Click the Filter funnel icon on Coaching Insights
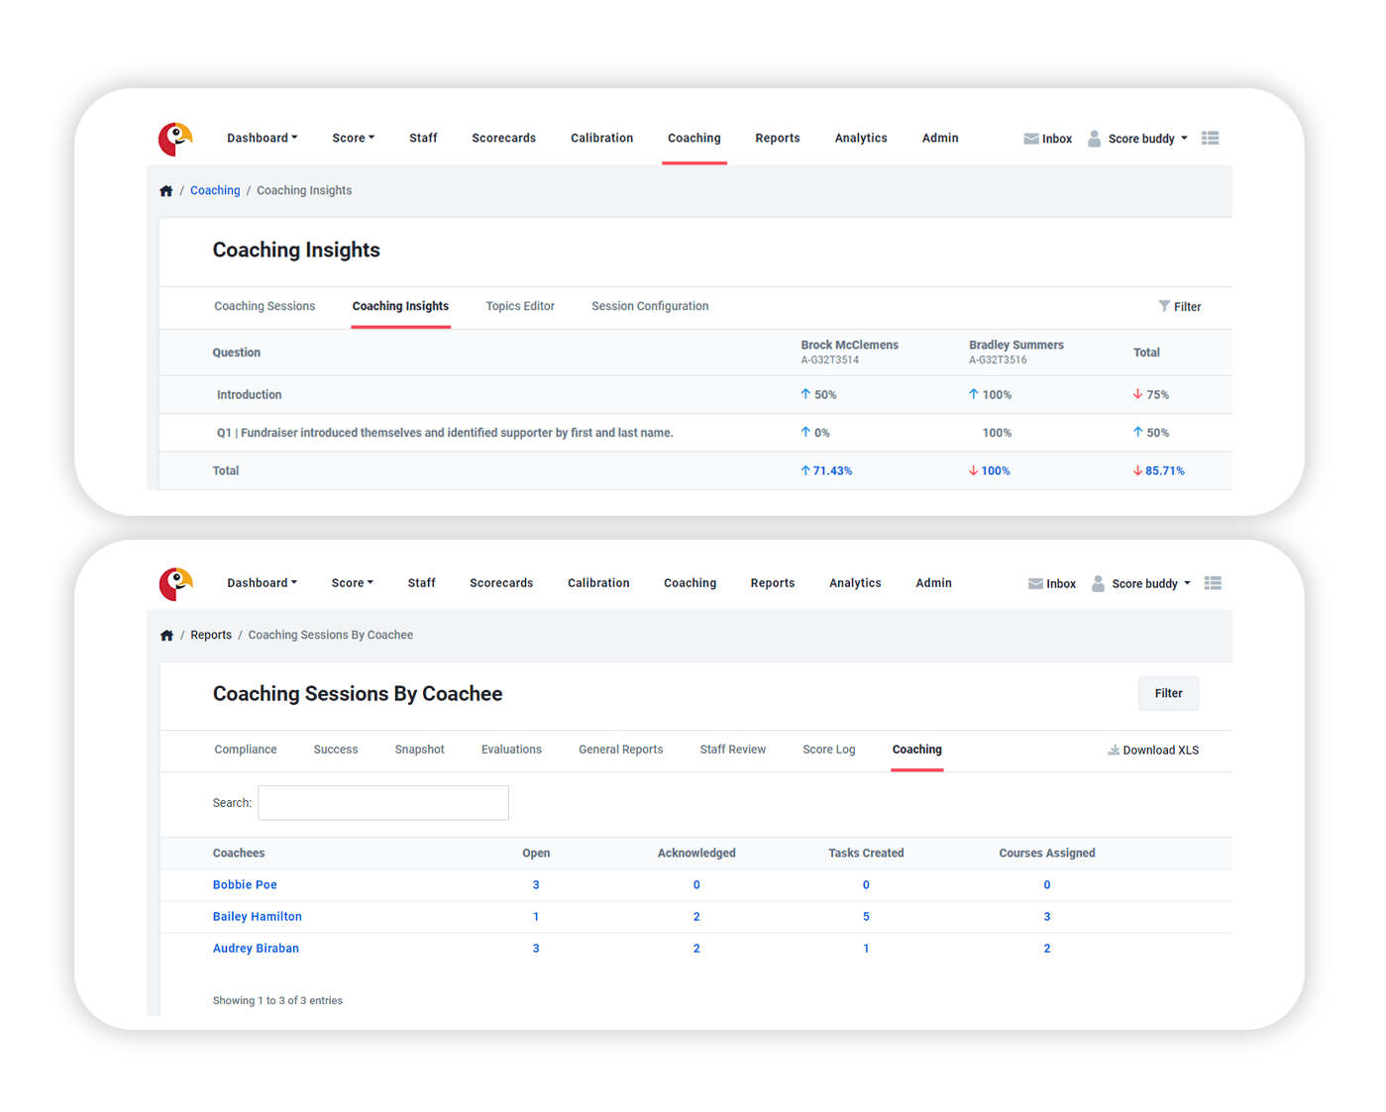This screenshot has height=1112, width=1386. pos(1164,306)
